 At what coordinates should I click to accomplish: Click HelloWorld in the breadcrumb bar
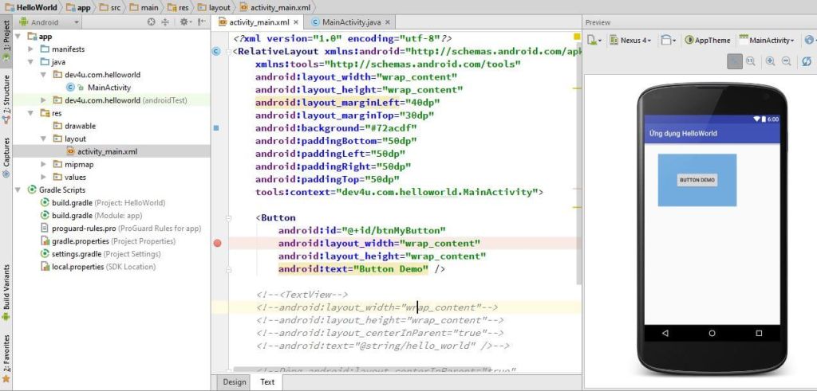click(30, 7)
